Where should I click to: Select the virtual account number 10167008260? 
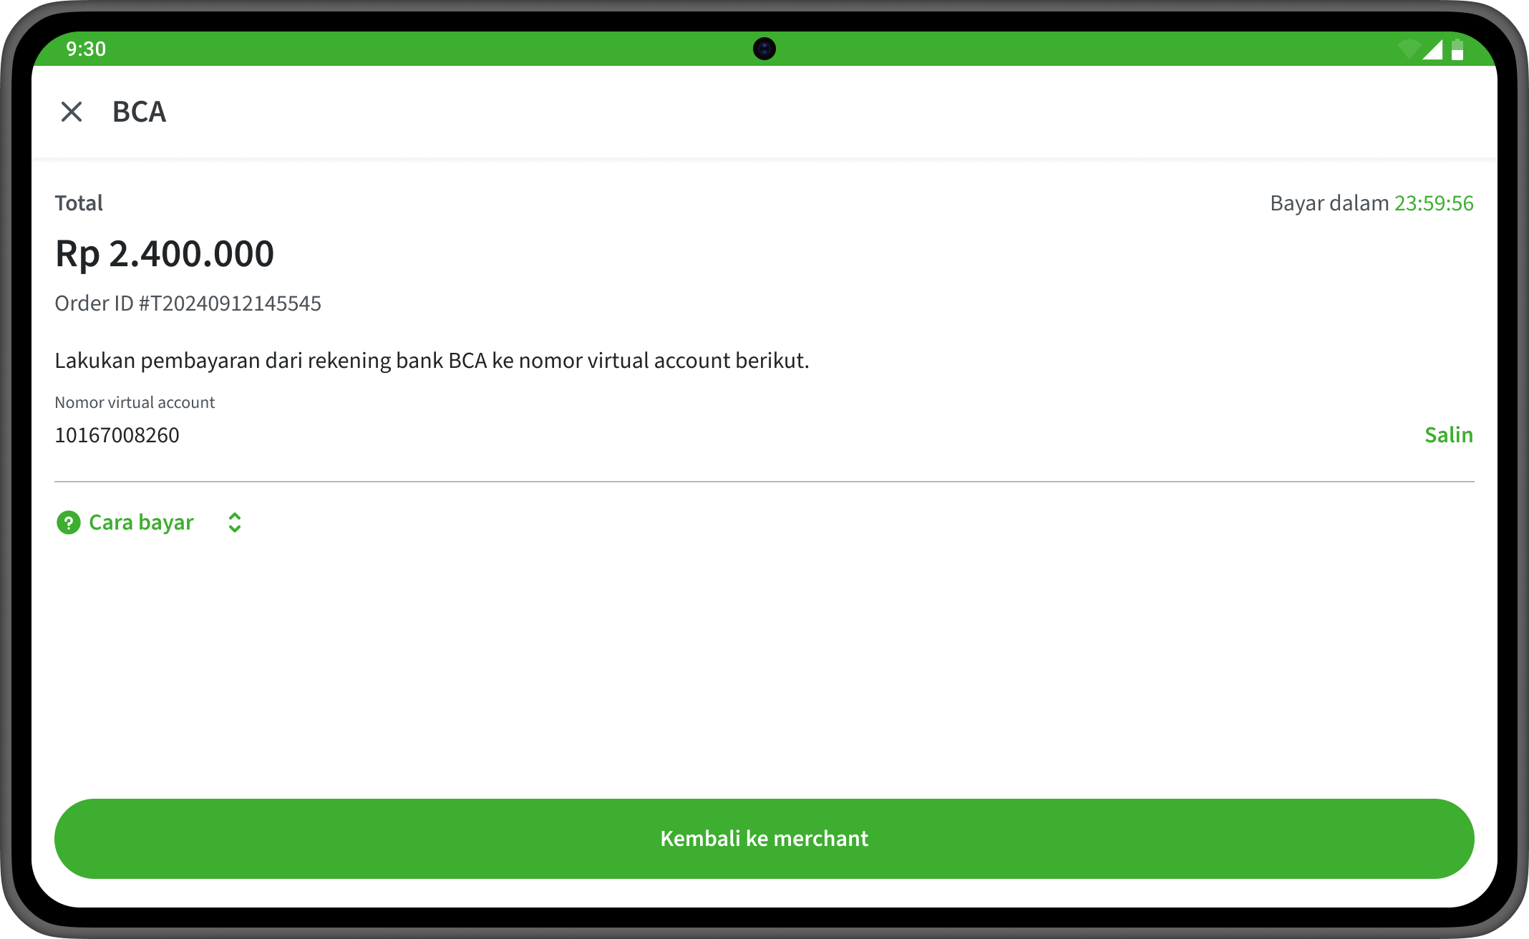tap(117, 435)
